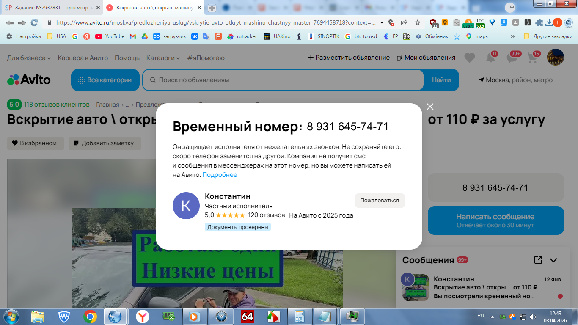Click the Avito URL address bar
Viewport: 578px width, 325px height.
tap(216, 22)
